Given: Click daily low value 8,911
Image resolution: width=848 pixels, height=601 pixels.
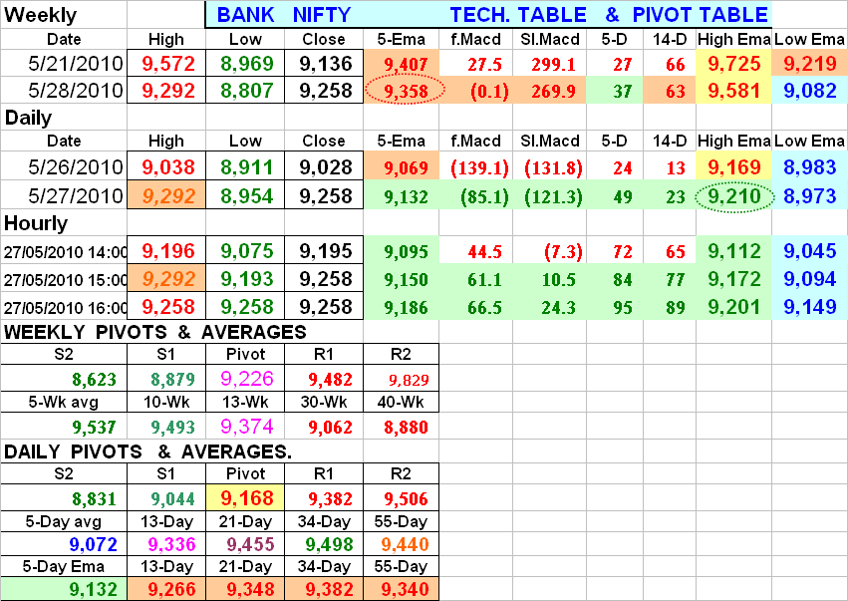Looking at the screenshot, I should [x=246, y=167].
